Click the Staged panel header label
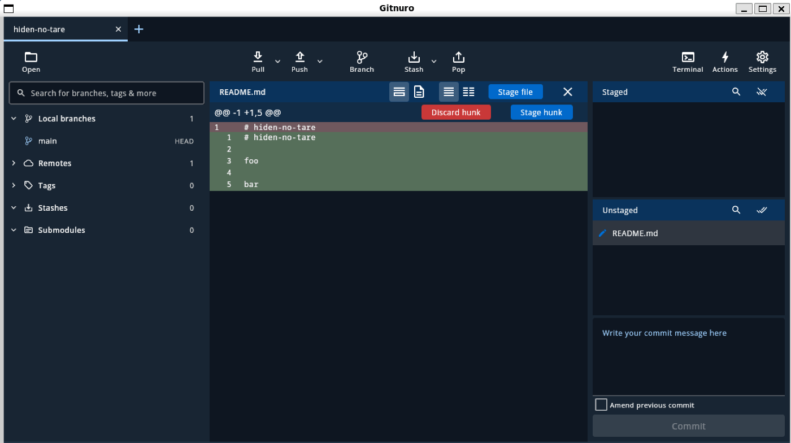Screen dimensions: 791x443 (x=615, y=92)
